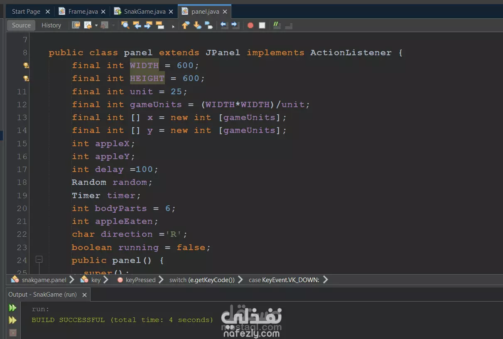Click the direction variable on line 22
This screenshot has width=503, height=339.
(127, 234)
